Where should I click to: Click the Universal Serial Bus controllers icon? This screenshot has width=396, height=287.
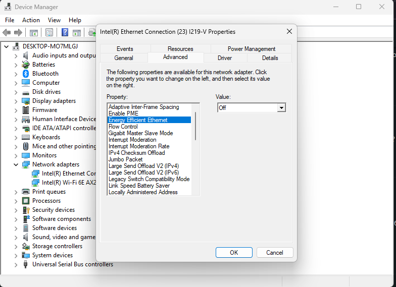tap(25, 264)
